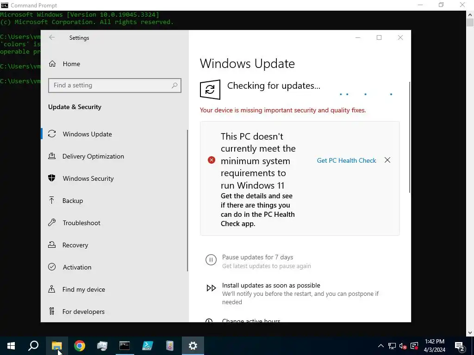This screenshot has width=474, height=355.
Task: Open File Explorer from the taskbar
Action: [x=56, y=346]
